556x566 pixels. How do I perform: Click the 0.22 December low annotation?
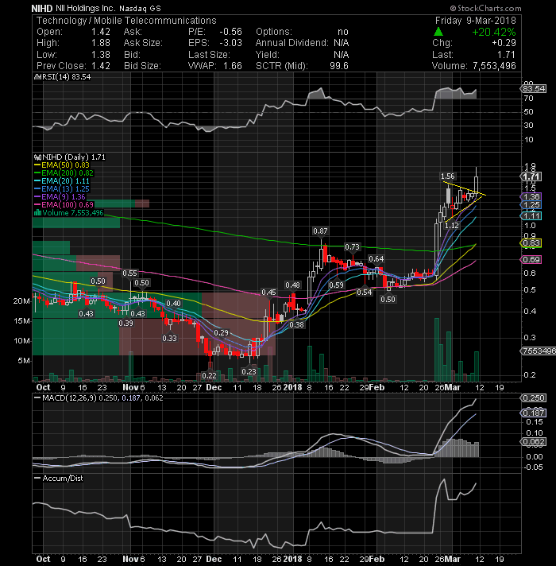tap(209, 376)
